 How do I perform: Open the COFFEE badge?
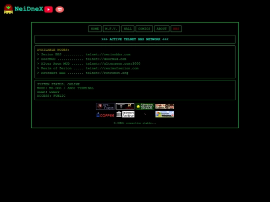[105, 114]
